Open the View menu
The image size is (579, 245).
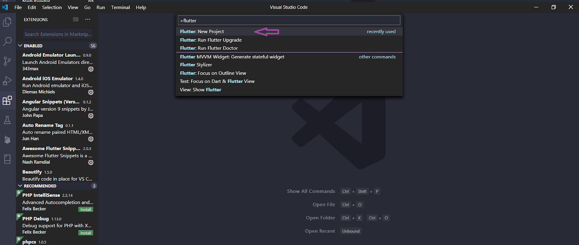click(x=73, y=7)
